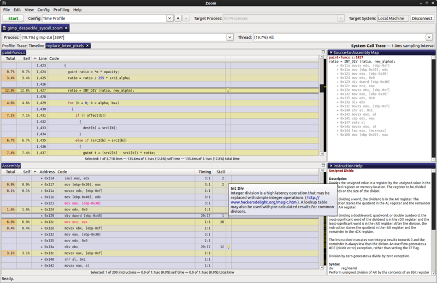437x283 pixels.
Task: Select source line 1,435 else if
Action: pyautogui.click(x=160, y=141)
